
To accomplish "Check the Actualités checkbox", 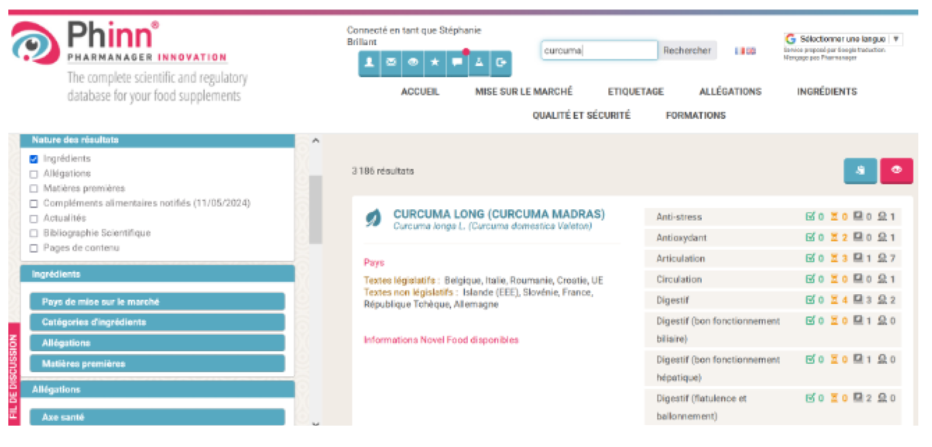I will click(34, 219).
